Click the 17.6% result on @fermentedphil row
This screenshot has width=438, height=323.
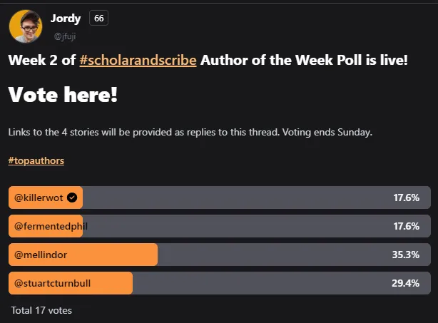coord(407,226)
